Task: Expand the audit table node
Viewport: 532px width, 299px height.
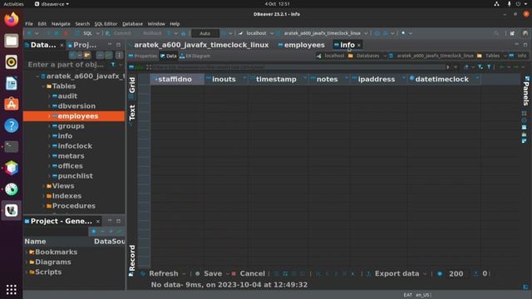Action: [x=49, y=96]
